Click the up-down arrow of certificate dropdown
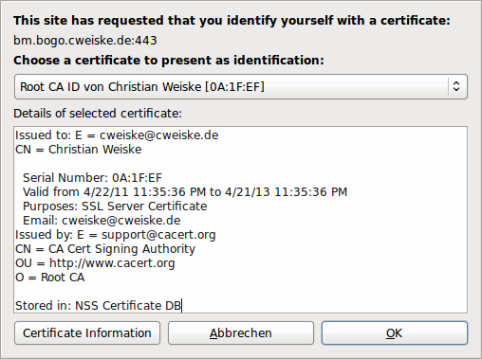 coord(456,86)
